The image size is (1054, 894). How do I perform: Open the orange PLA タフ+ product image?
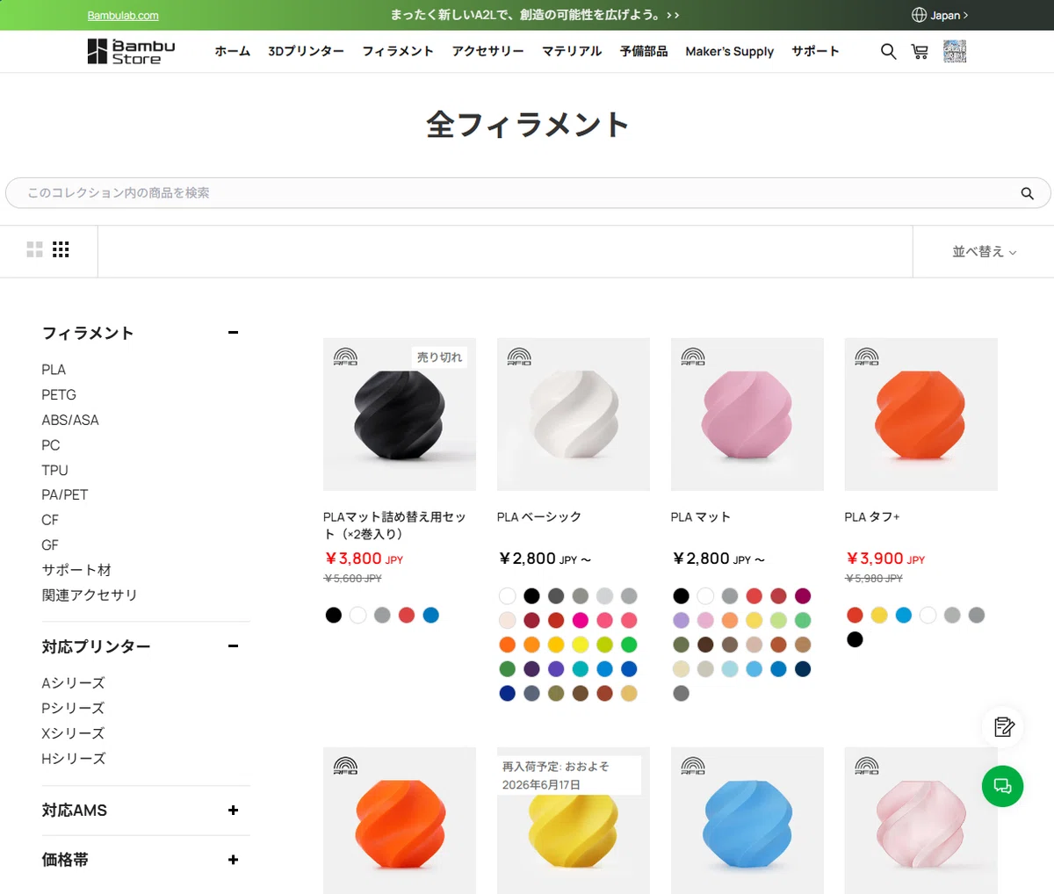921,415
